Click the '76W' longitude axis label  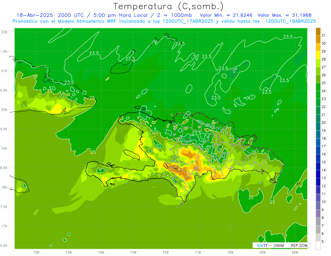(36, 252)
